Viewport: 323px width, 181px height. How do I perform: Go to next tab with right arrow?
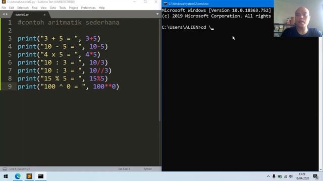pyautogui.click(x=7, y=15)
